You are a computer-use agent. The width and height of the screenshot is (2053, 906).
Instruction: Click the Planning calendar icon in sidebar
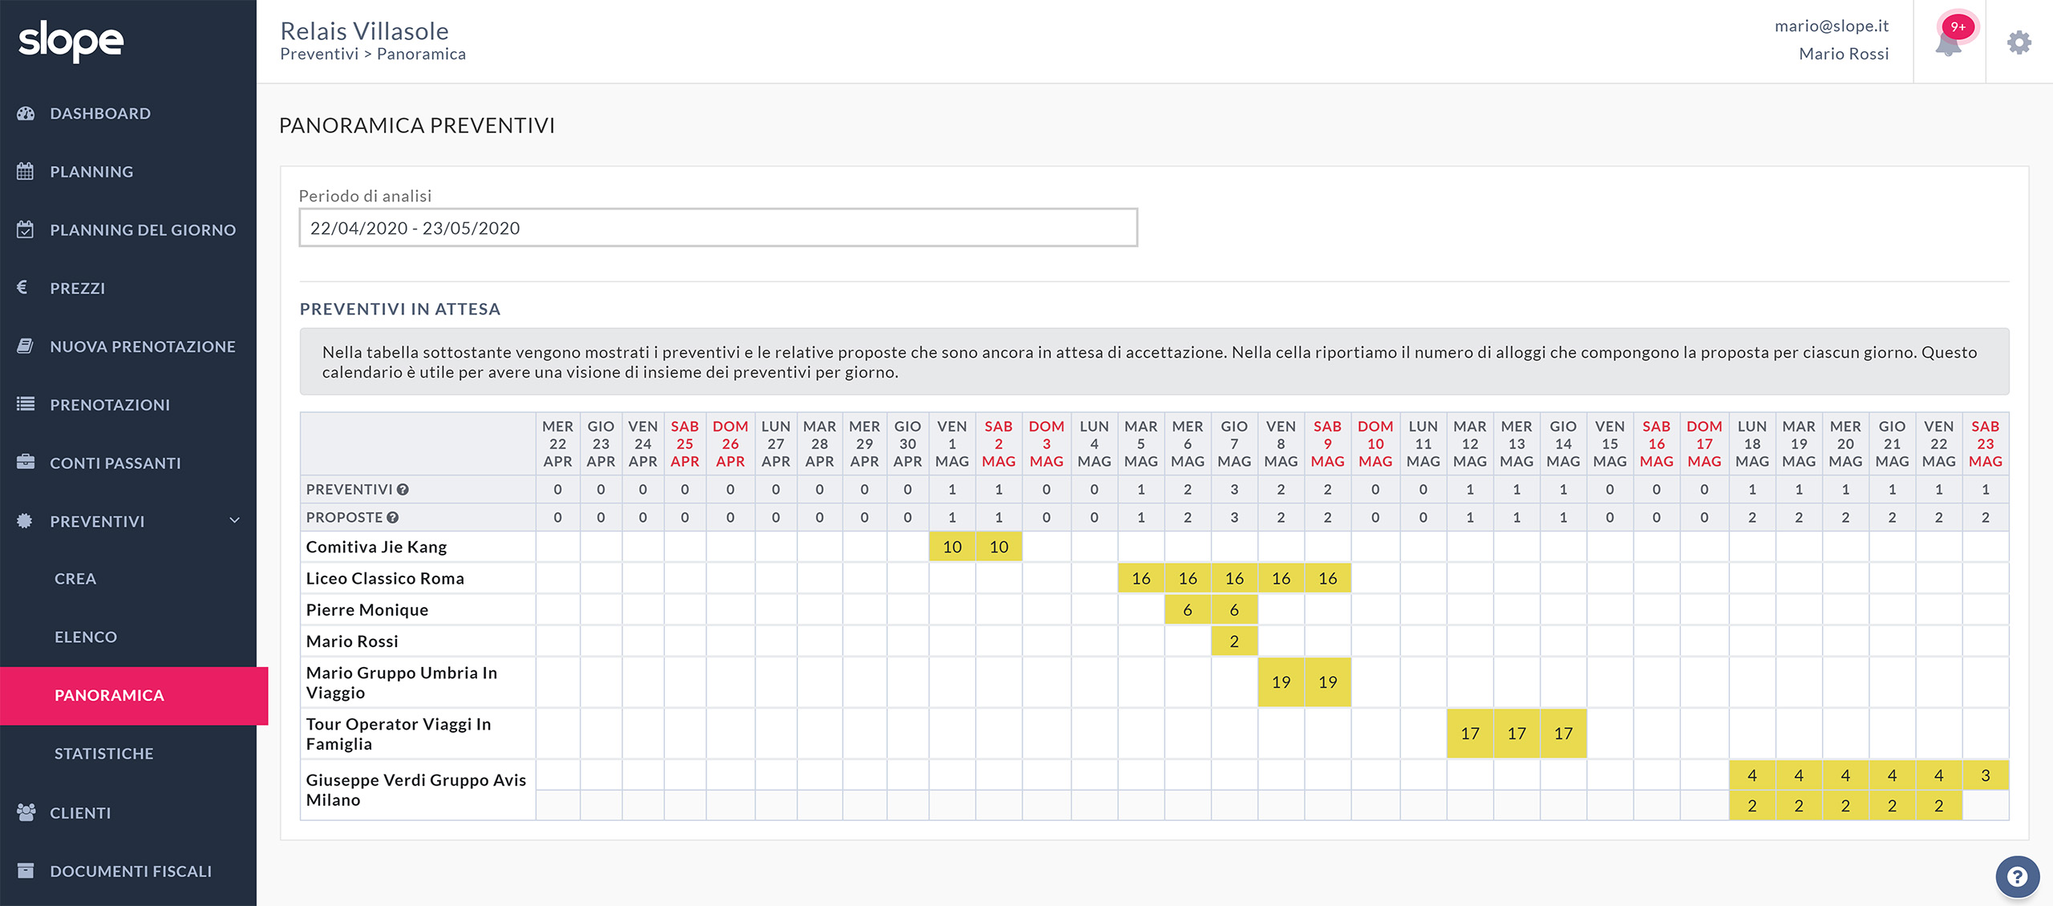pyautogui.click(x=26, y=171)
